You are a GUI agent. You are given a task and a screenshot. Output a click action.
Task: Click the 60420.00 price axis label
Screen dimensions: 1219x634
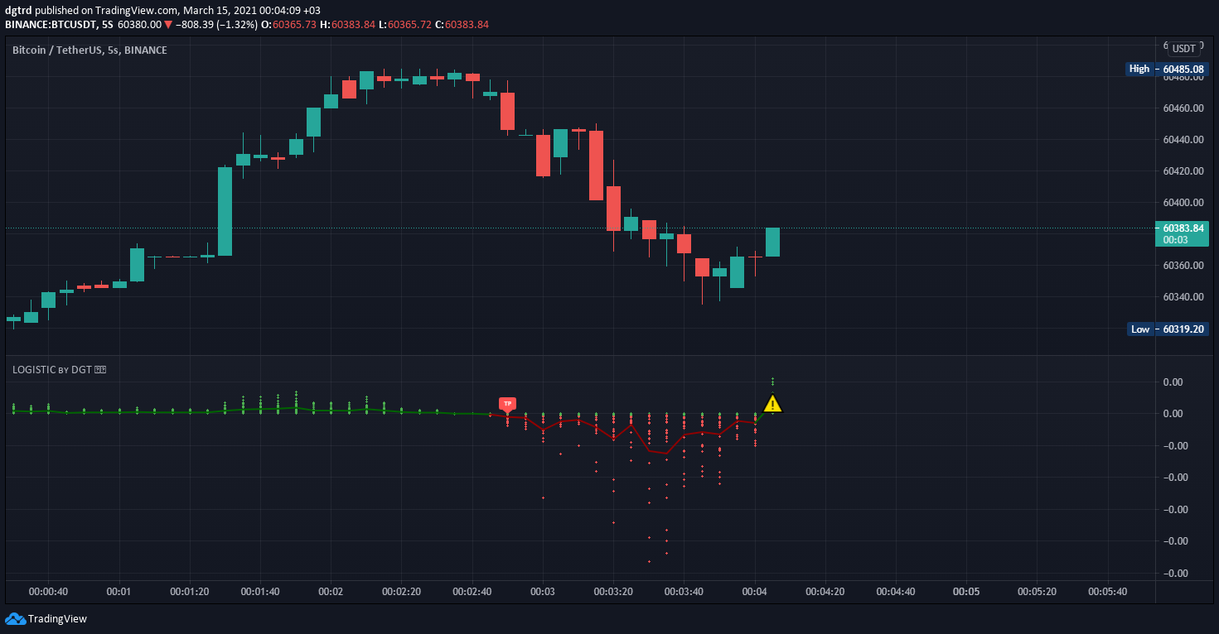1183,171
